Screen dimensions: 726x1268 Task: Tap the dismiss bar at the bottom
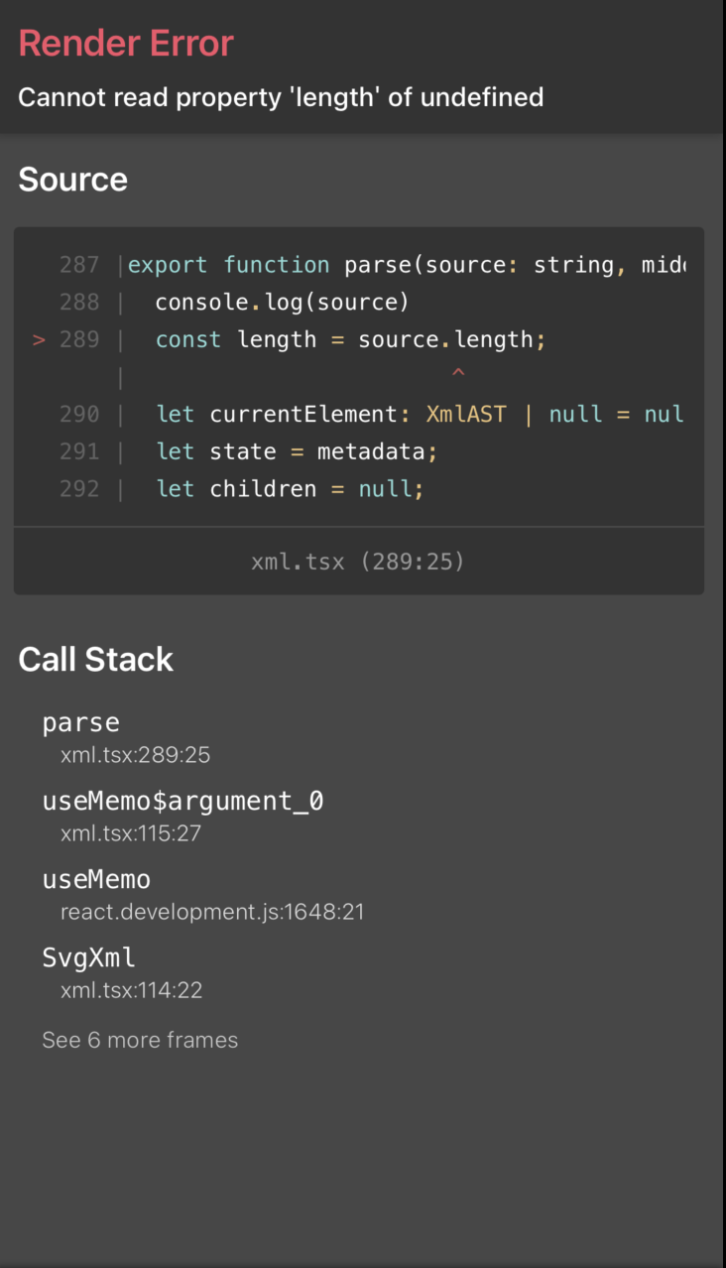pyautogui.click(x=363, y=1258)
